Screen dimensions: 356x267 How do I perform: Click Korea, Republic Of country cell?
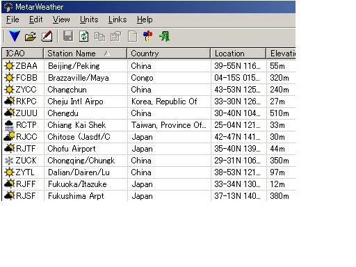pyautogui.click(x=164, y=102)
